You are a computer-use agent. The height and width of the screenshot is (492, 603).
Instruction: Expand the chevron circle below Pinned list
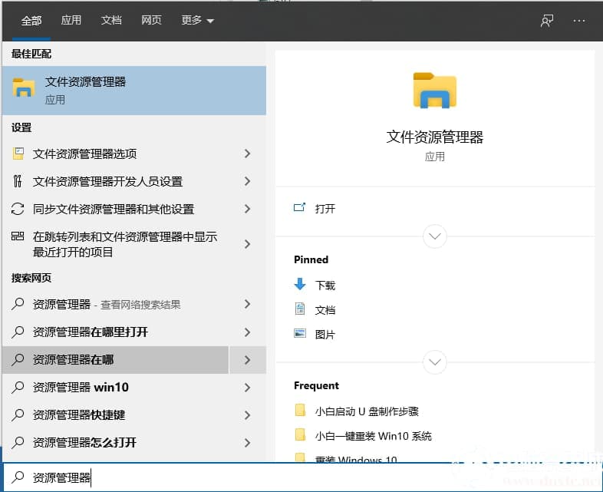434,362
